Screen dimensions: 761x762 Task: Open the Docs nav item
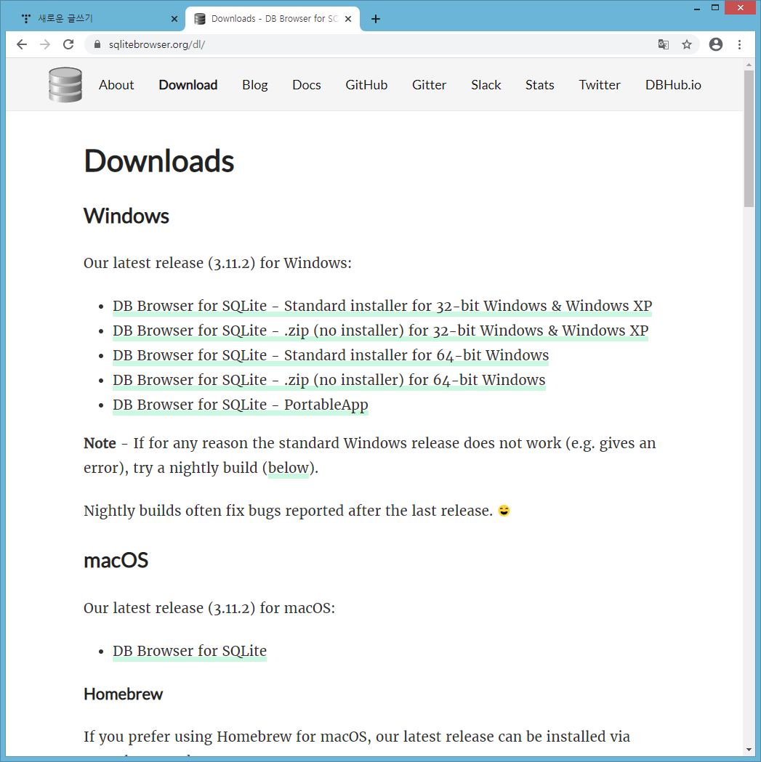(x=306, y=85)
